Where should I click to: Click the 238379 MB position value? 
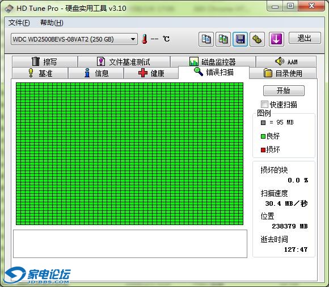pyautogui.click(x=290, y=226)
